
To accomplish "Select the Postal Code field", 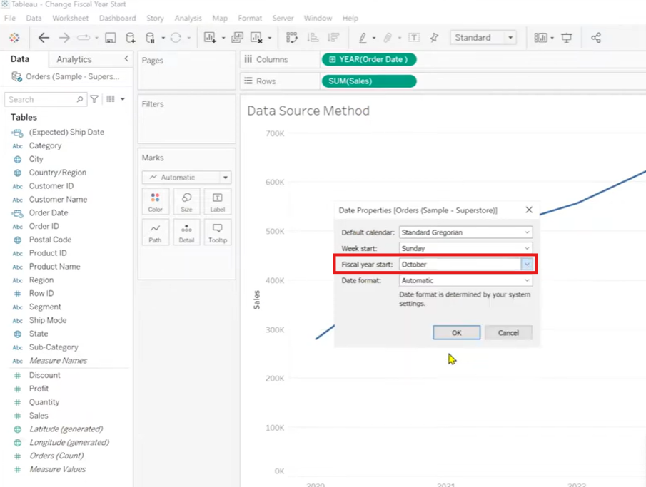I will tap(50, 240).
